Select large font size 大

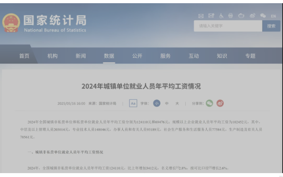click(x=177, y=103)
